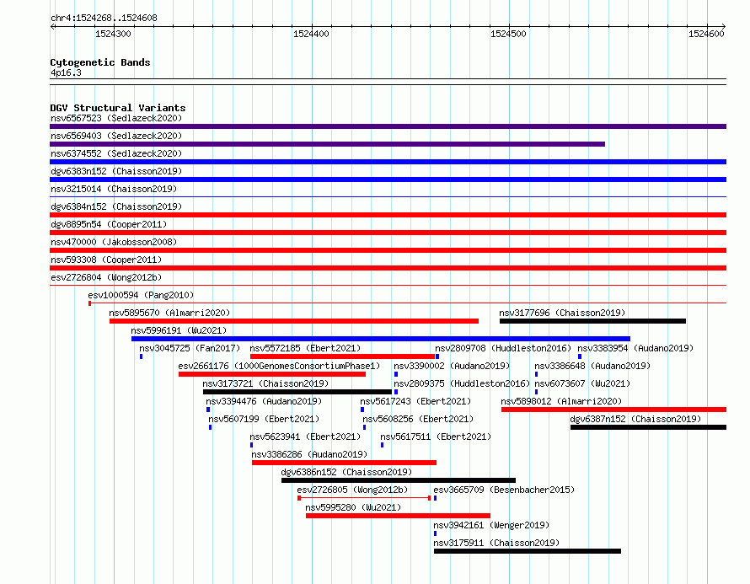
Task: Click esv1000594 (Pang2010) label
Action: 141,295
